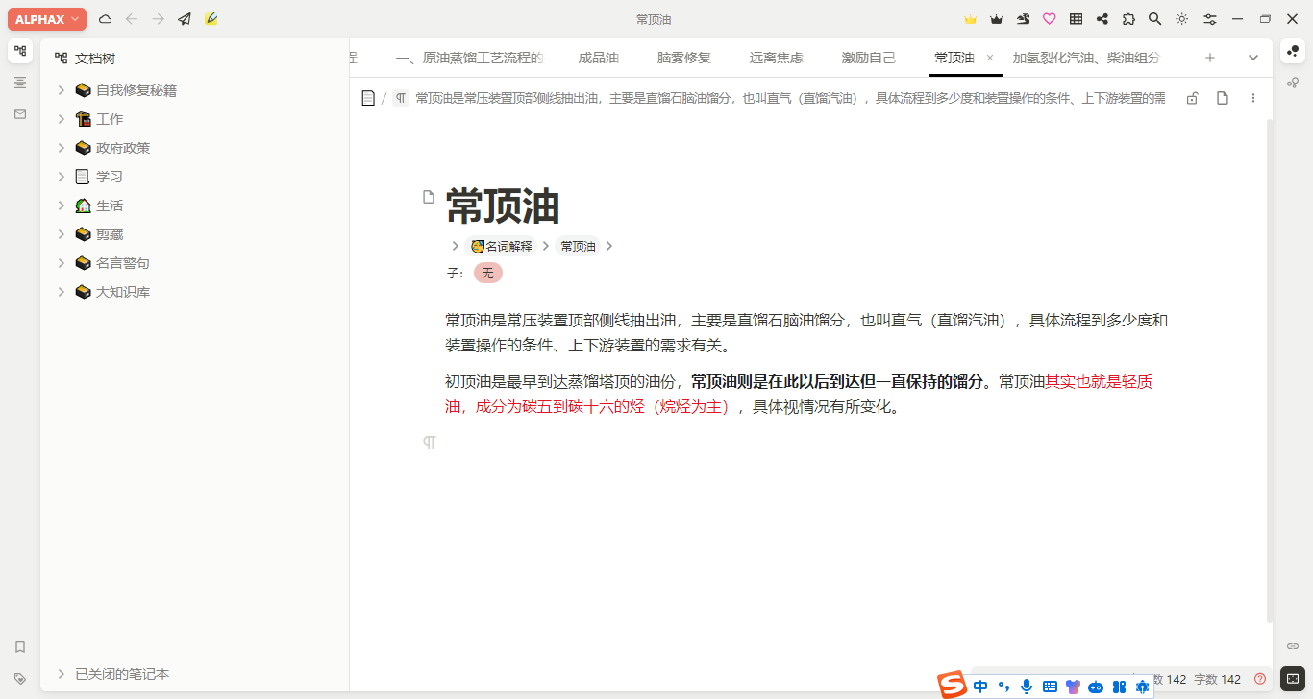1313x699 pixels.
Task: Click the yellow highlighter pen icon
Action: point(211,19)
